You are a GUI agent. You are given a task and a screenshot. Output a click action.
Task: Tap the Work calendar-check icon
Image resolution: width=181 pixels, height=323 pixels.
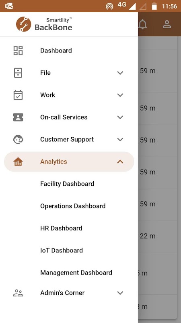point(18,95)
